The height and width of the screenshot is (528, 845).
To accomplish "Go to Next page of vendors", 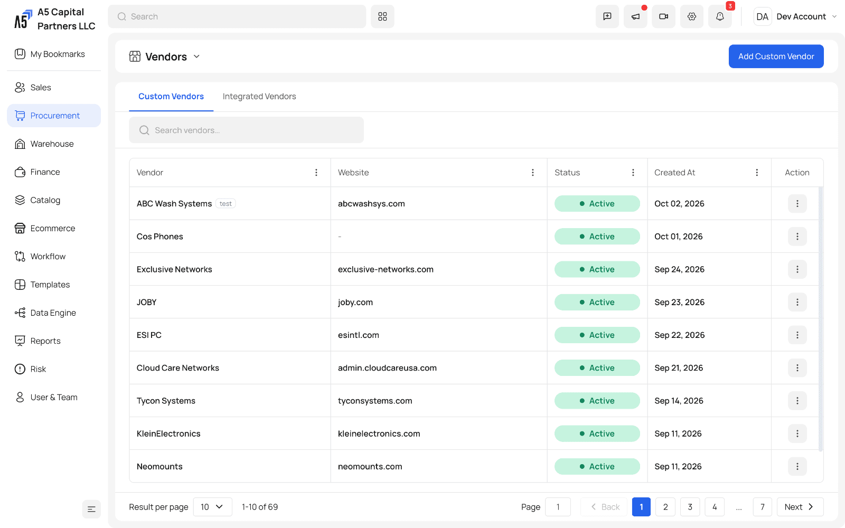I will [x=800, y=507].
